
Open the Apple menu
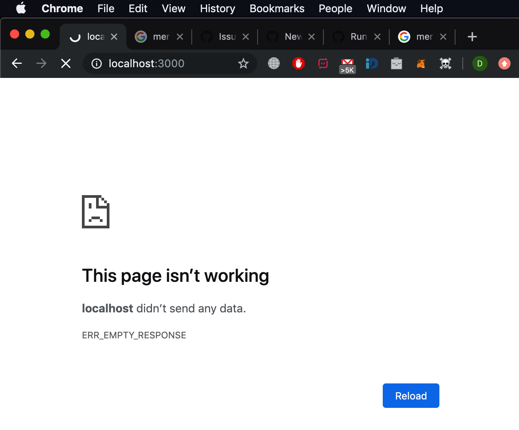point(21,8)
